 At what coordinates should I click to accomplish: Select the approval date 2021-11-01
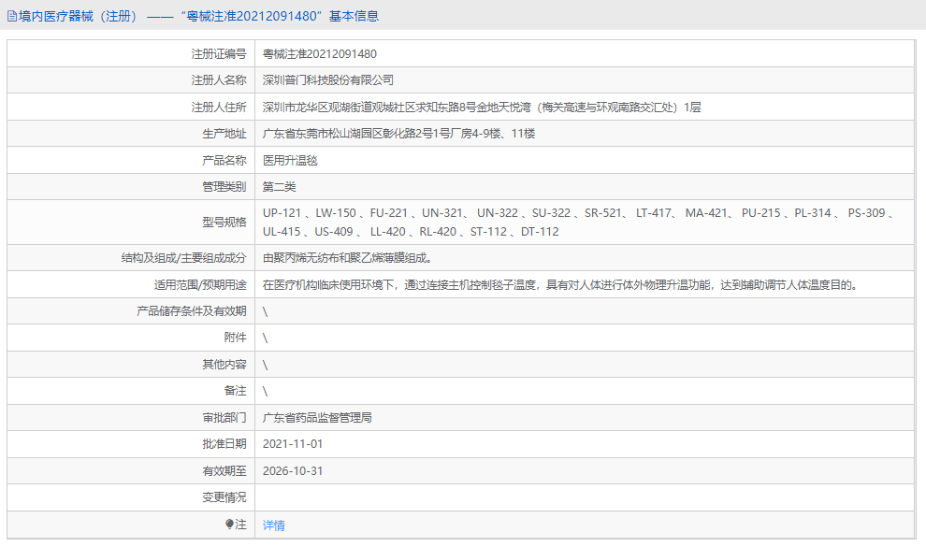click(x=293, y=443)
